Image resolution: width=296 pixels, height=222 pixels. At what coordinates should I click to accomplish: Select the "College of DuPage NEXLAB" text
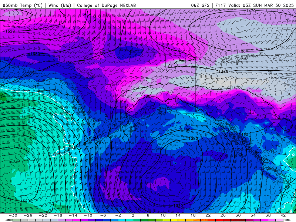[x=106, y=5]
